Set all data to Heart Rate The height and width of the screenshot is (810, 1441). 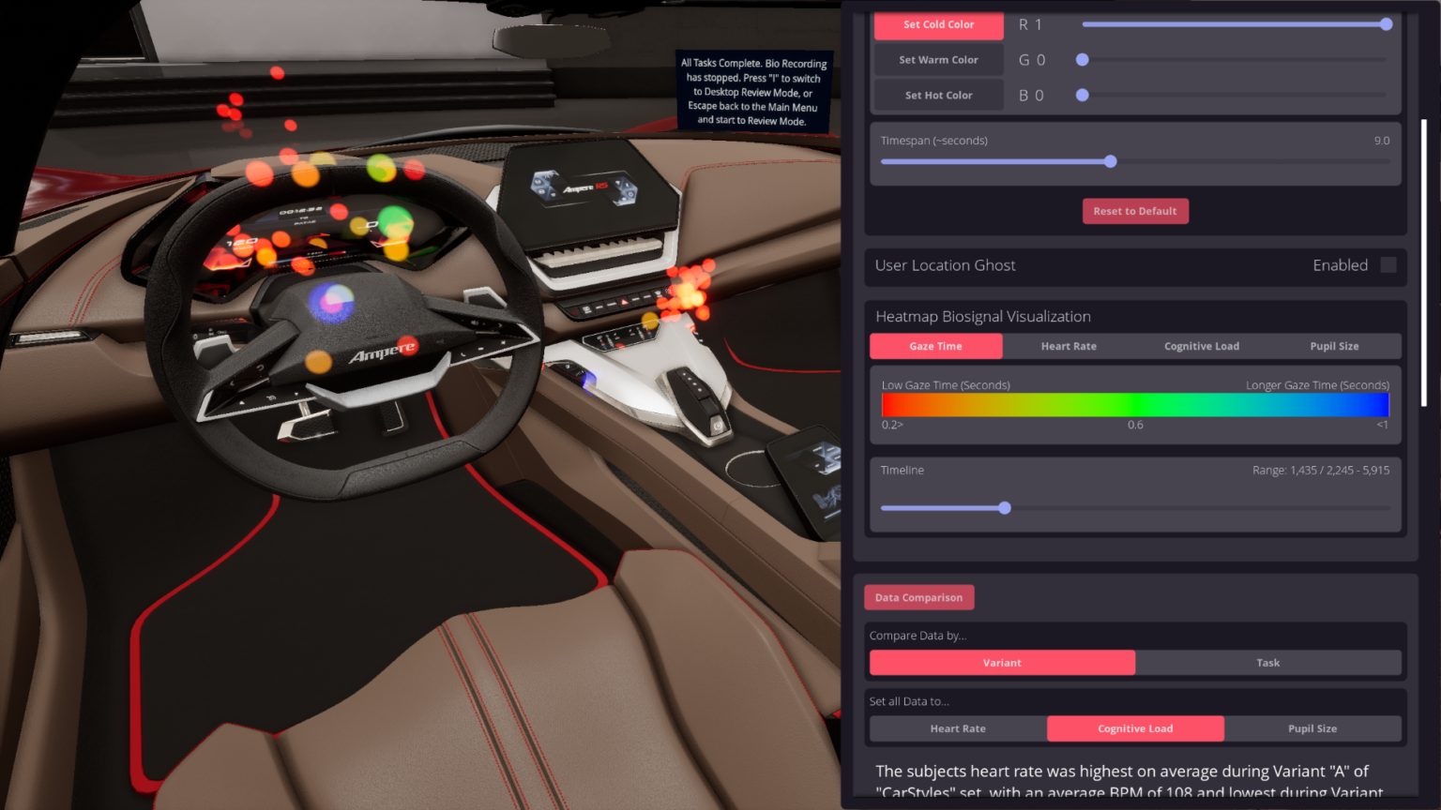[958, 728]
